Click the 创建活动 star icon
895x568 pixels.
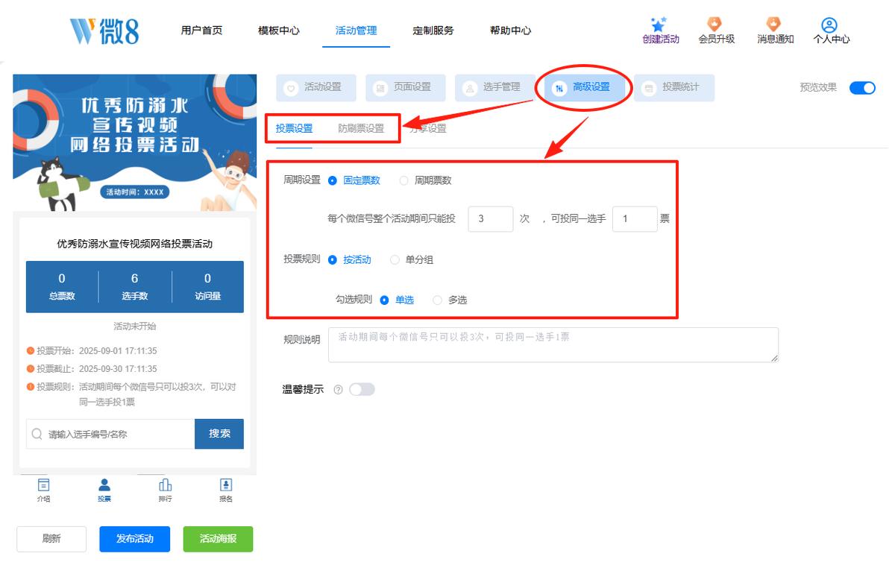coord(659,24)
